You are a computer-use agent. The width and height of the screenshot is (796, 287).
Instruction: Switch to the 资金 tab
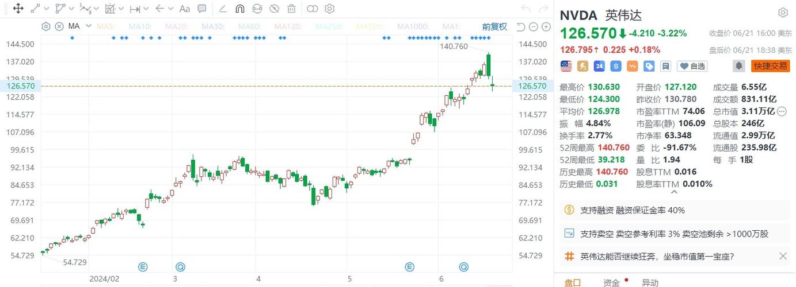611,282
